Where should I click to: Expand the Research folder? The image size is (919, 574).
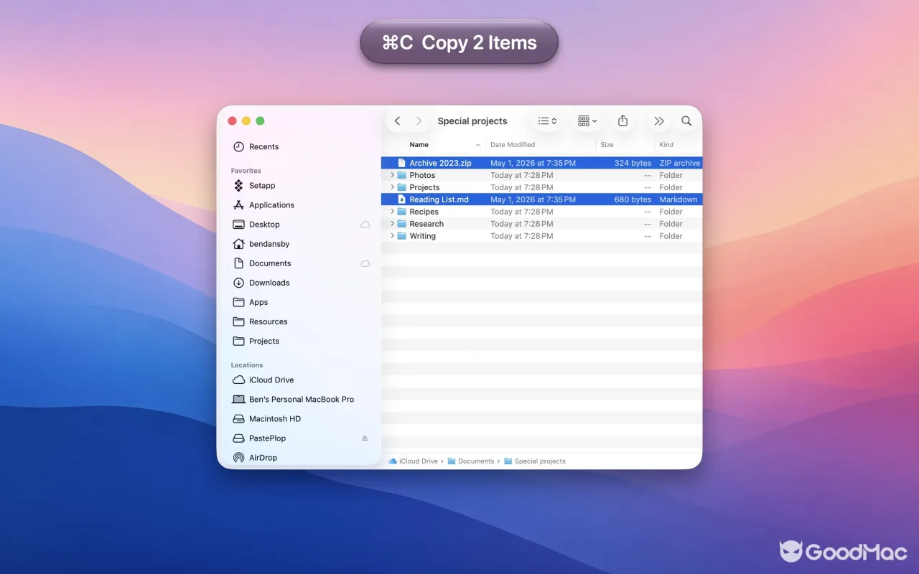[x=392, y=224]
